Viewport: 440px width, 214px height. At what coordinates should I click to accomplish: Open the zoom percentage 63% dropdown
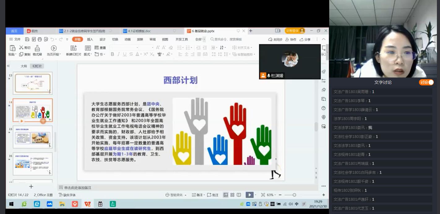271,195
